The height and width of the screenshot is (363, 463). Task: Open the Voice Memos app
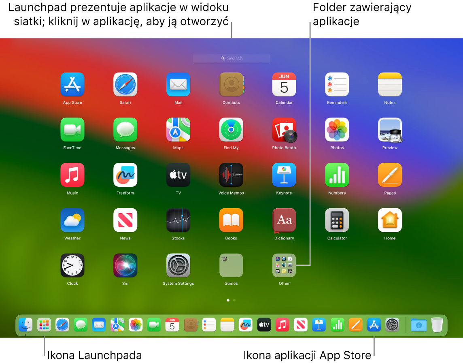pos(231,175)
